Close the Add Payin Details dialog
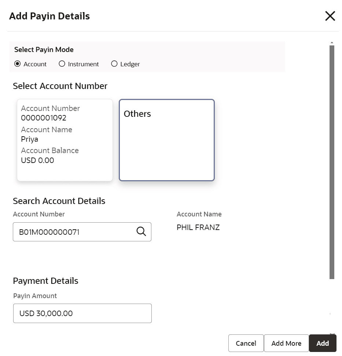 click(330, 16)
